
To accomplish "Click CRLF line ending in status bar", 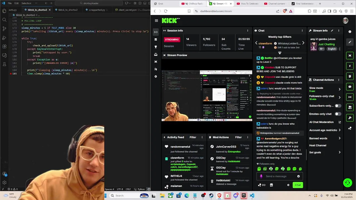I will (128, 189).
